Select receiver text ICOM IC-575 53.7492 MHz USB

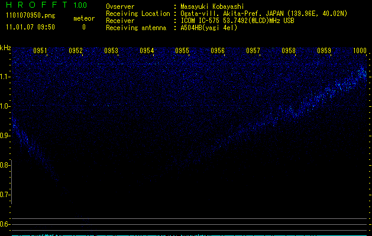(237, 21)
